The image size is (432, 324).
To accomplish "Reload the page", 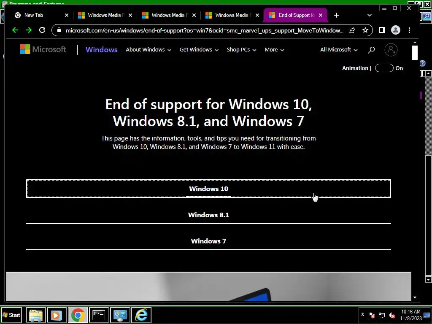I will [42, 30].
